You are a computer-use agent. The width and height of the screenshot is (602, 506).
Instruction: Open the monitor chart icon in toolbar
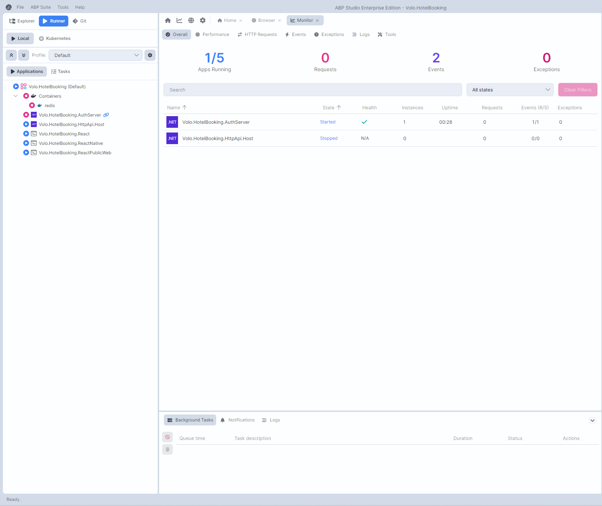click(179, 20)
